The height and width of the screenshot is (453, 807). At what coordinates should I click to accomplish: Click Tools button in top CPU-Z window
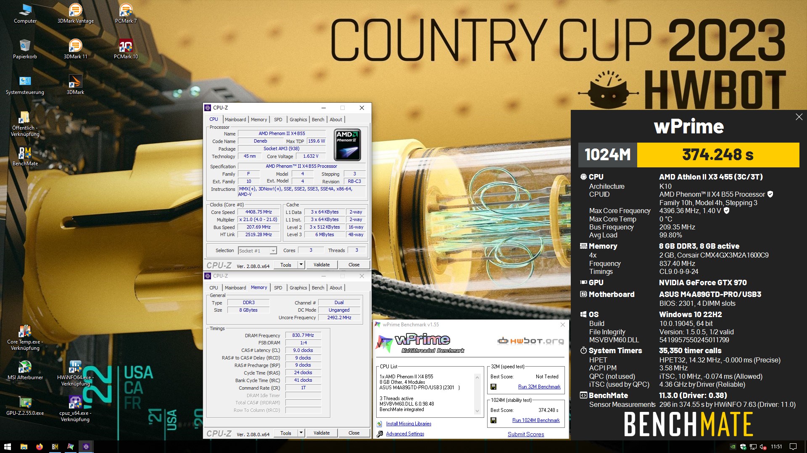pos(286,265)
